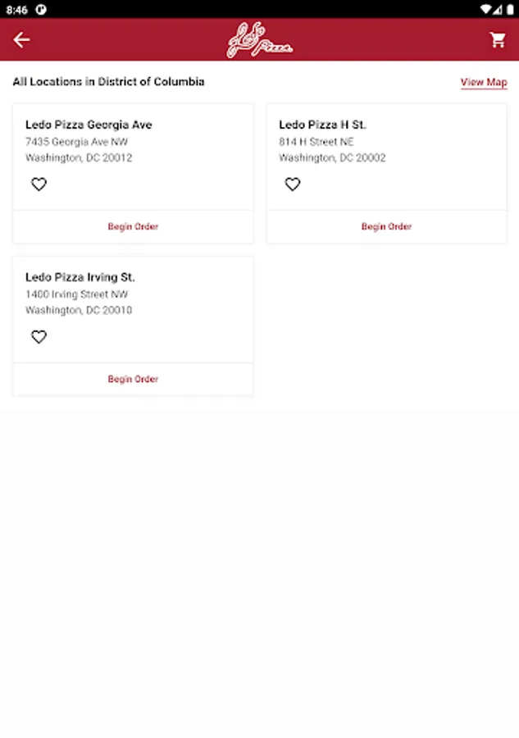Tap the back arrow in header
Viewport: 519px width, 738px height.
click(21, 40)
